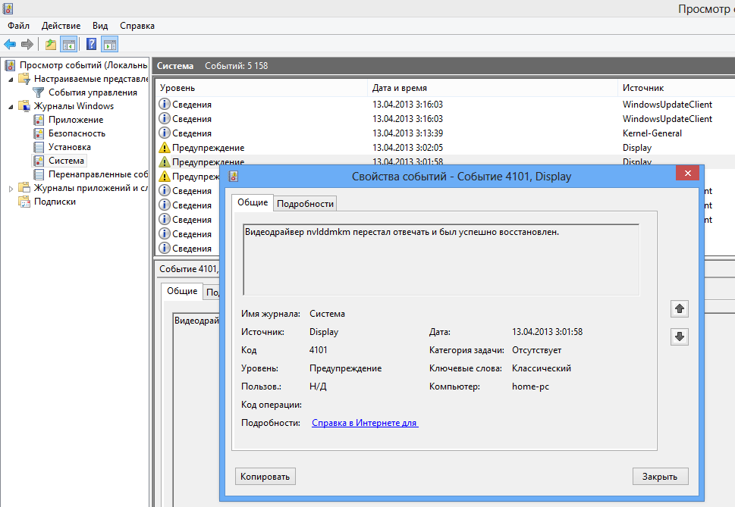Open the Действие menu
The image size is (735, 507).
[61, 26]
